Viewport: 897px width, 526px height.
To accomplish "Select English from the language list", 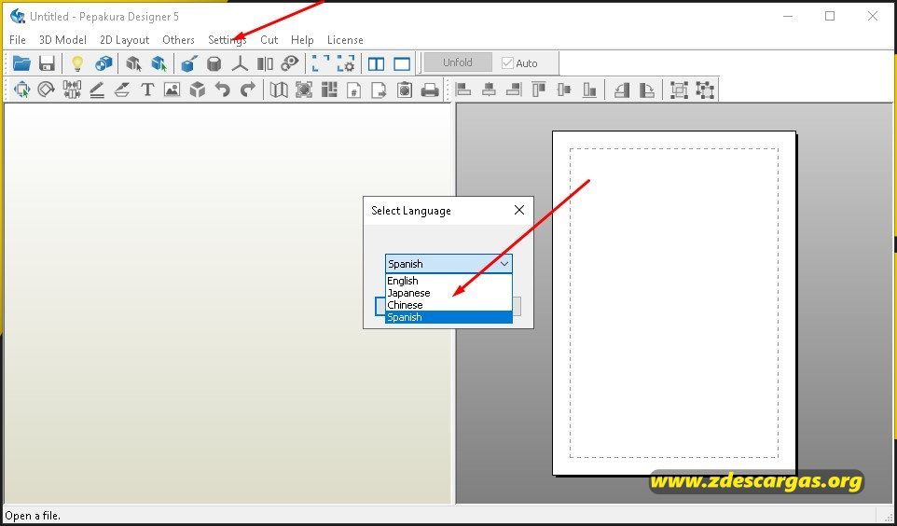I will 448,281.
